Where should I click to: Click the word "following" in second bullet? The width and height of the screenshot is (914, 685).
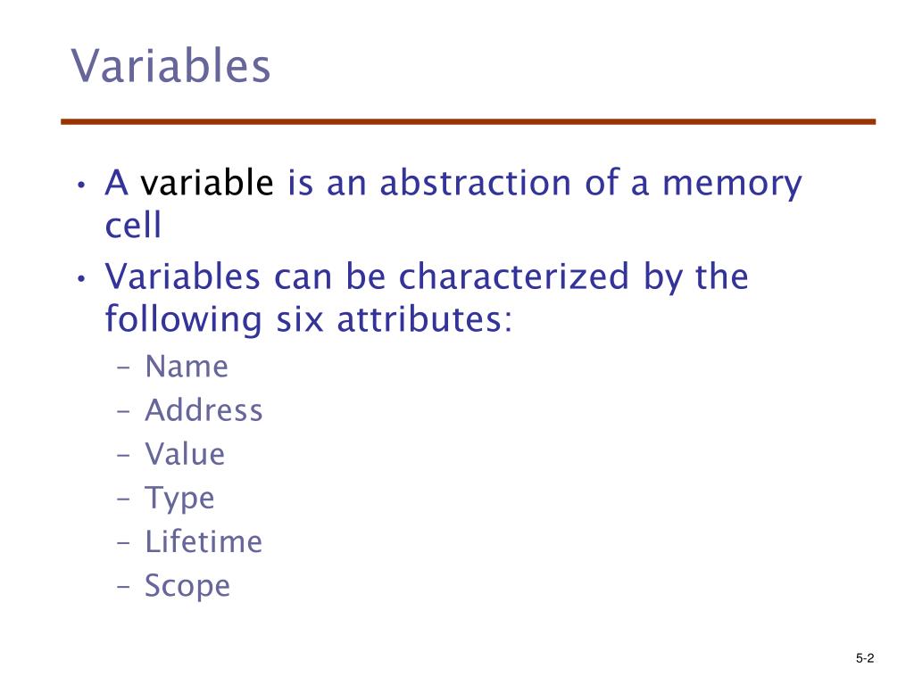click(184, 321)
